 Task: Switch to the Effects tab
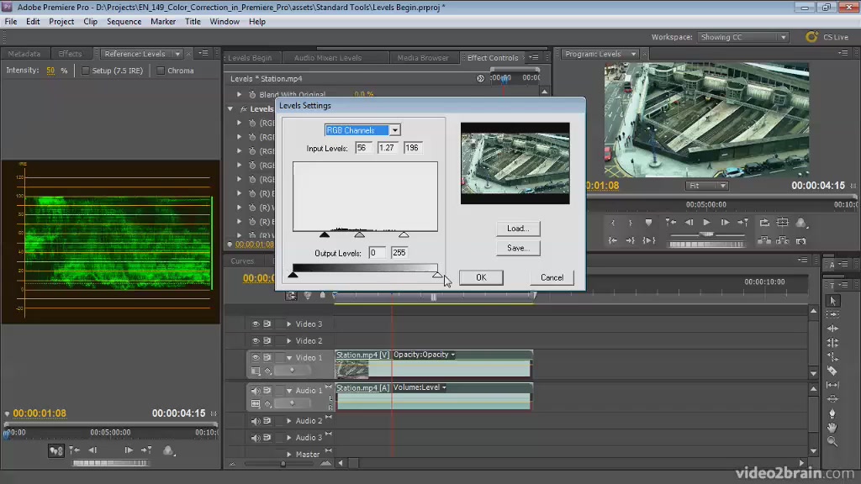point(71,54)
